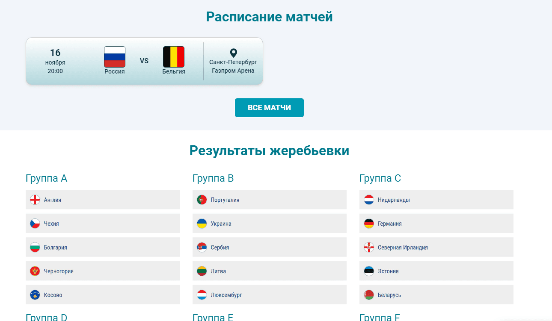The image size is (552, 321).
Task: Click the Portugal flag in Group B
Action: click(202, 199)
